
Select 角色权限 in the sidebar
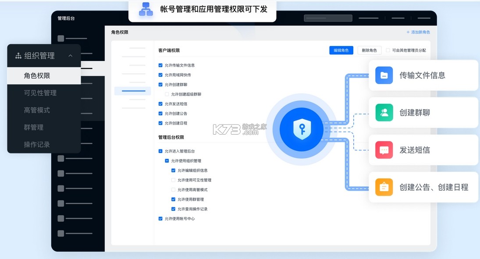44,76
